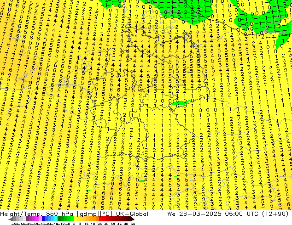The height and width of the screenshot is (225, 292).
Task: Select the gray band of the temperature legend
Action: (19, 219)
